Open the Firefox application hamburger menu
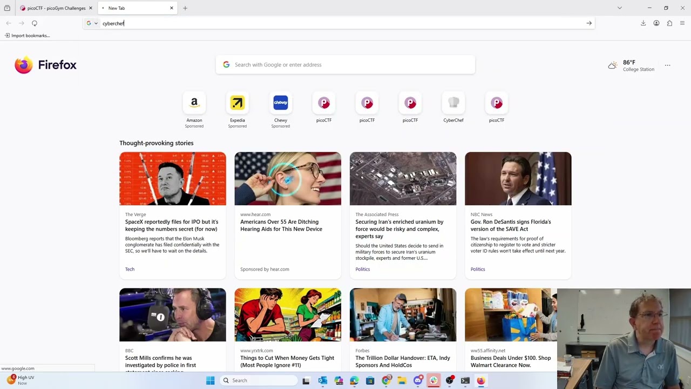The height and width of the screenshot is (389, 691). pos(682,23)
